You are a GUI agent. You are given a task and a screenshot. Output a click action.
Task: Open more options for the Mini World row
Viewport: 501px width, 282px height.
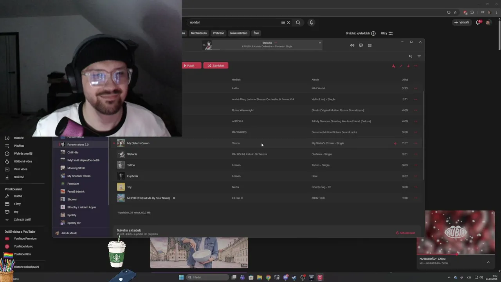(x=416, y=88)
